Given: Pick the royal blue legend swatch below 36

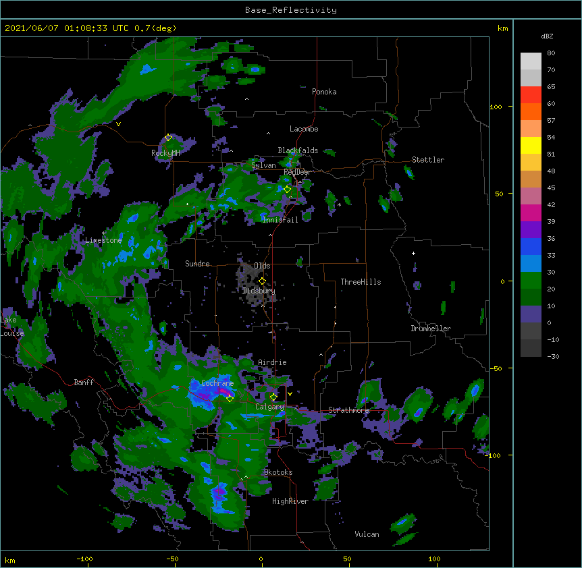Looking at the screenshot, I should [x=531, y=246].
